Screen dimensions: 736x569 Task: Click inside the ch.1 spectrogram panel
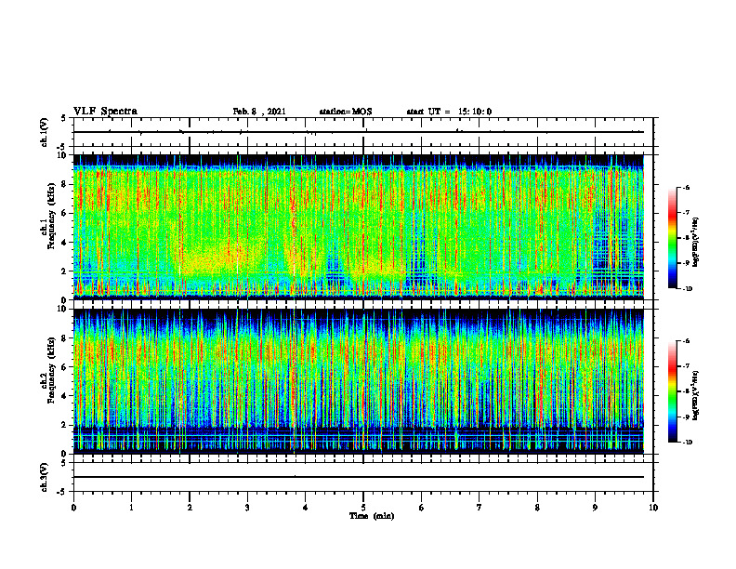point(359,227)
